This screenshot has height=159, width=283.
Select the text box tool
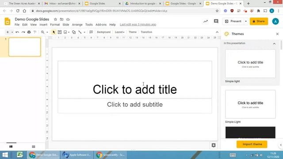click(60, 32)
